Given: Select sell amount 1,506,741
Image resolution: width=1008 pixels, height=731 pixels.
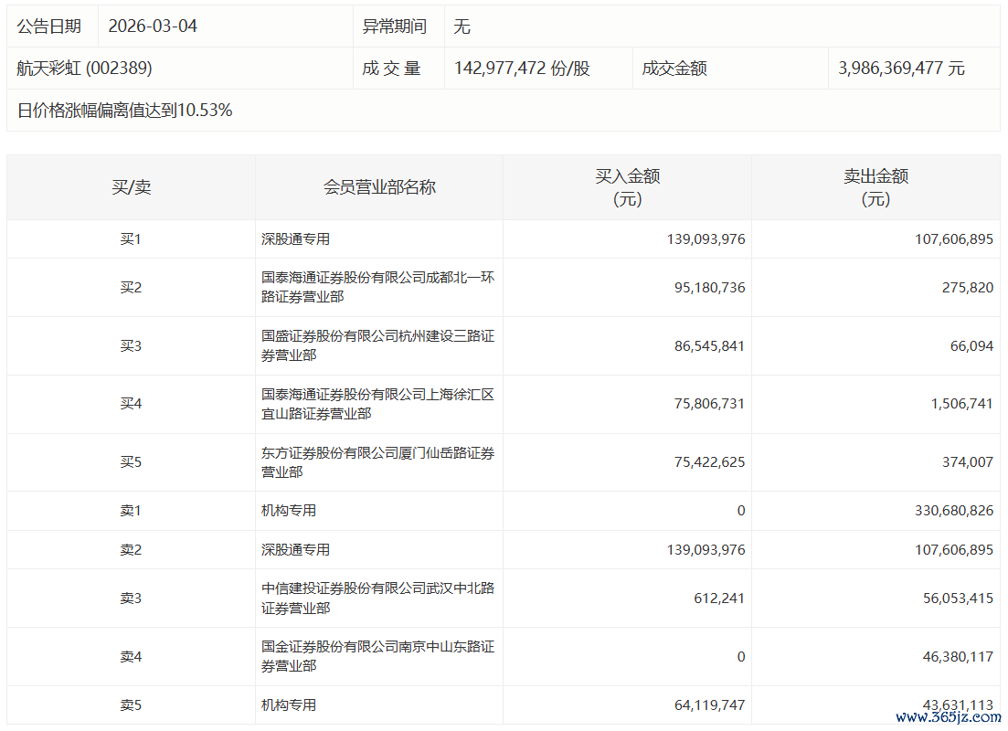Looking at the screenshot, I should (961, 404).
